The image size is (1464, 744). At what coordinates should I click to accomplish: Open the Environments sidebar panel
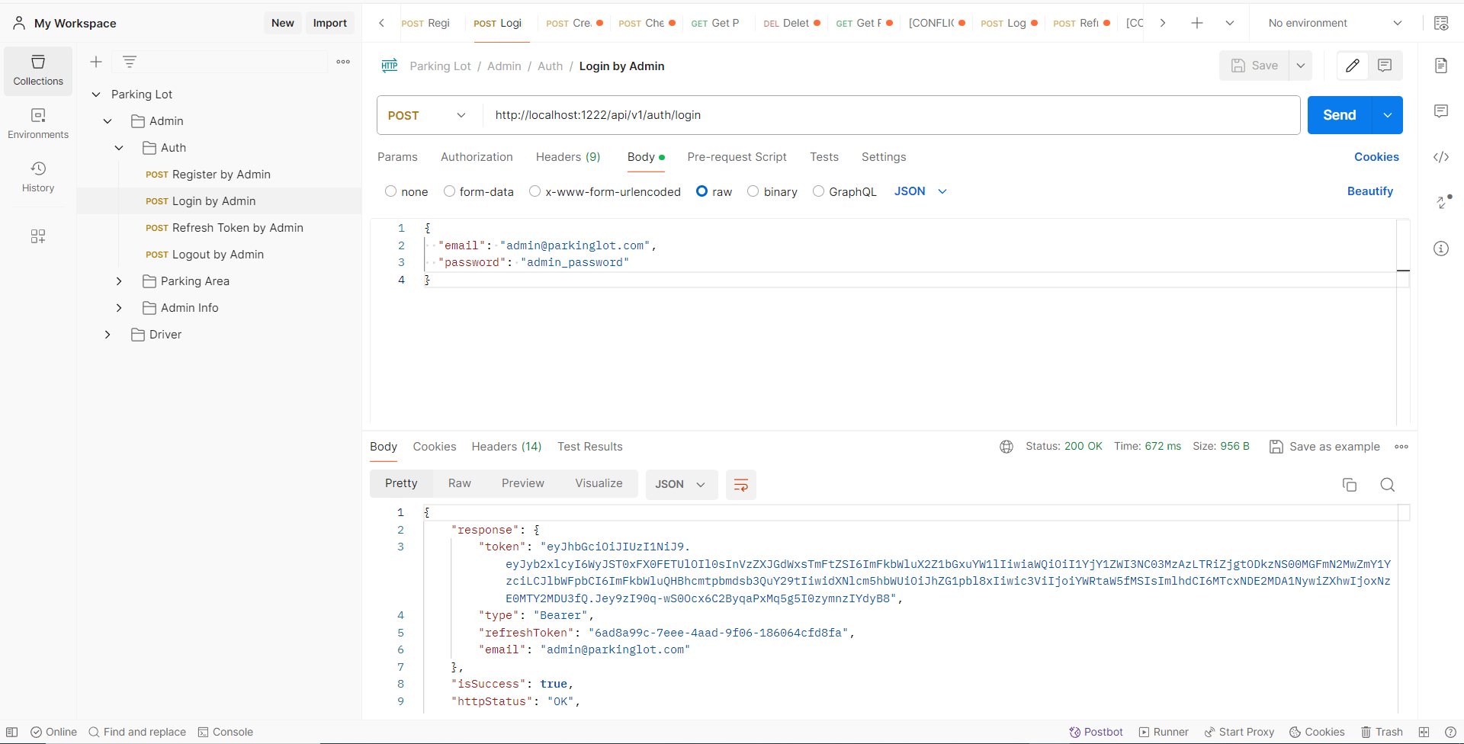pos(38,123)
